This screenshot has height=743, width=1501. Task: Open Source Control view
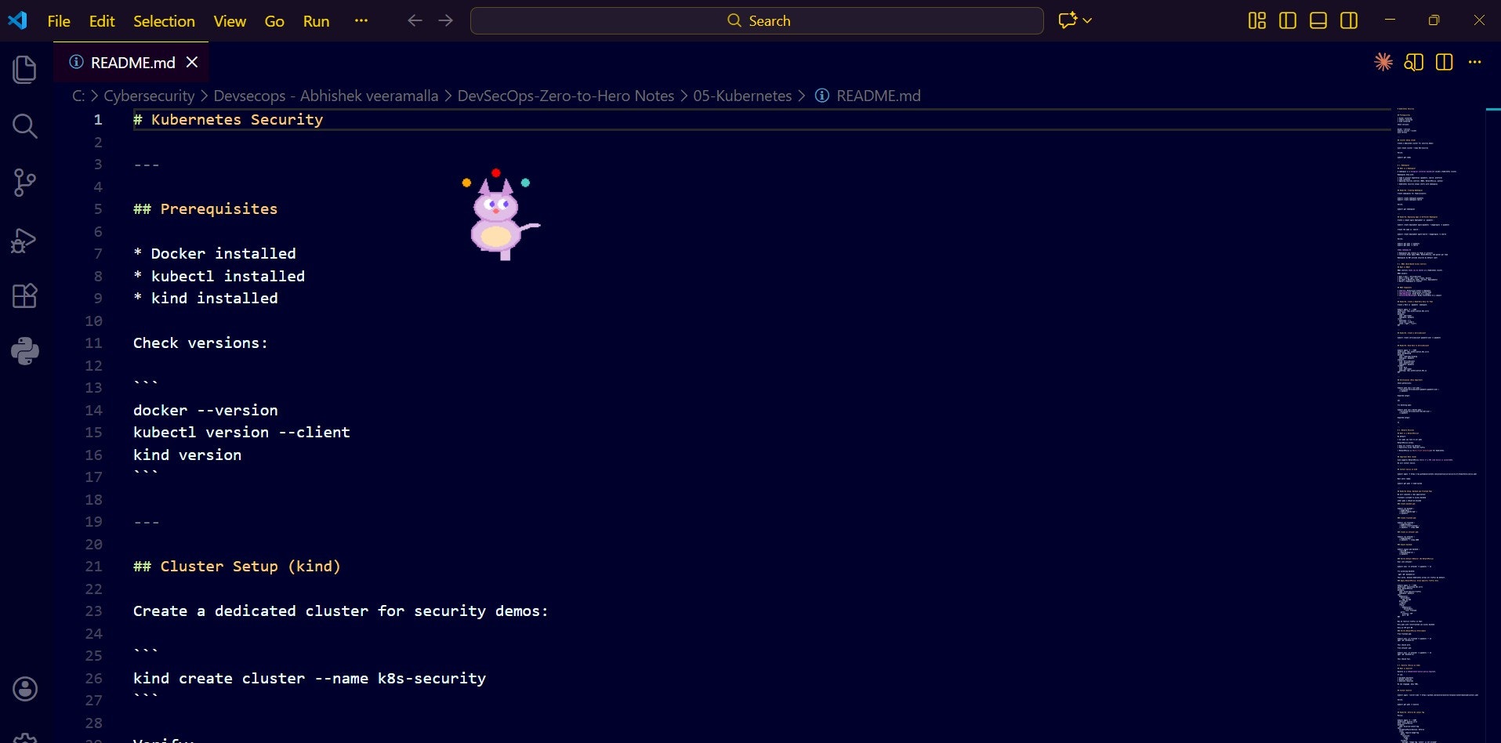tap(25, 183)
